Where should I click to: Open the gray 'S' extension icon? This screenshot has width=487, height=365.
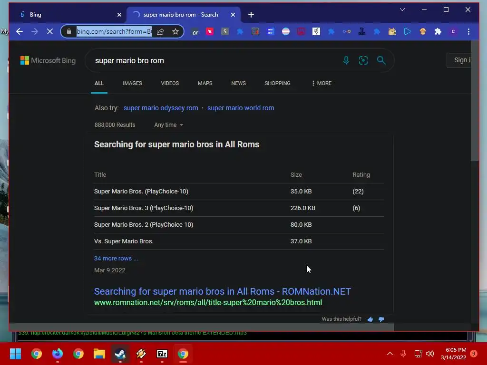[x=225, y=31]
